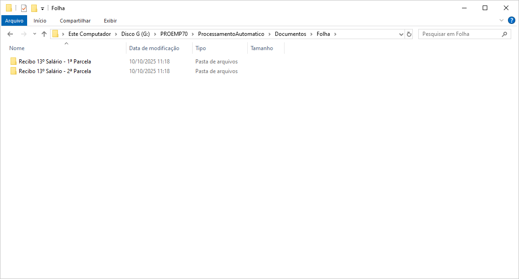
Task: Open the Help icon
Action: 511,21
